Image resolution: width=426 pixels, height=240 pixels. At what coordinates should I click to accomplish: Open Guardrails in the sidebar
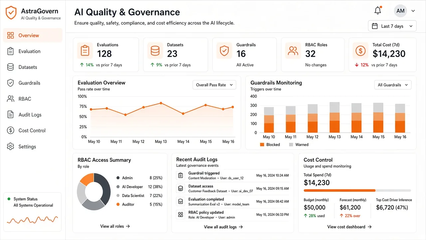(33, 83)
